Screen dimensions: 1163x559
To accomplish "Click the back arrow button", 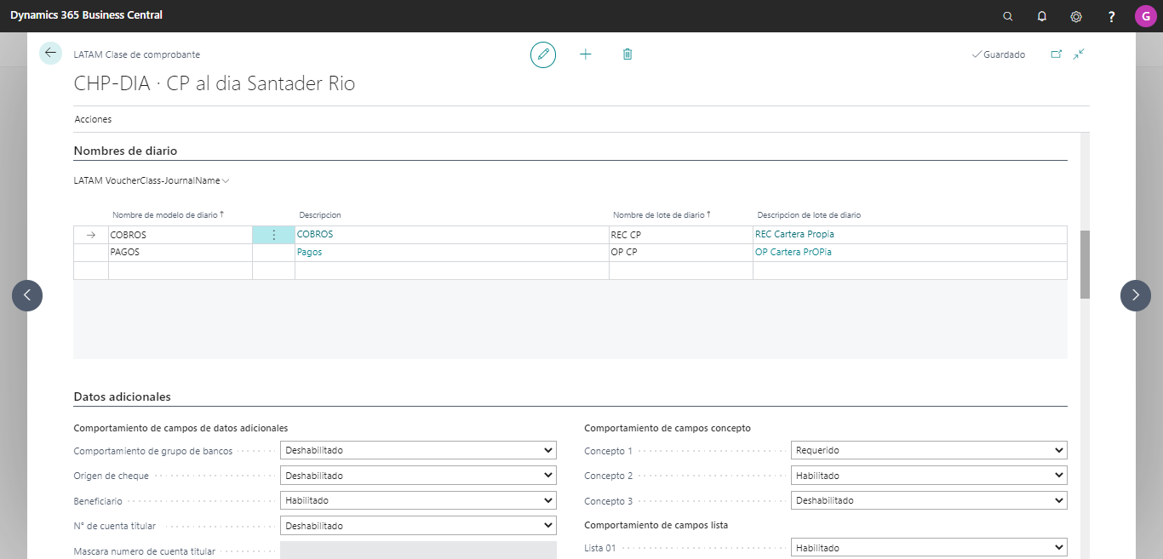I will coord(50,53).
